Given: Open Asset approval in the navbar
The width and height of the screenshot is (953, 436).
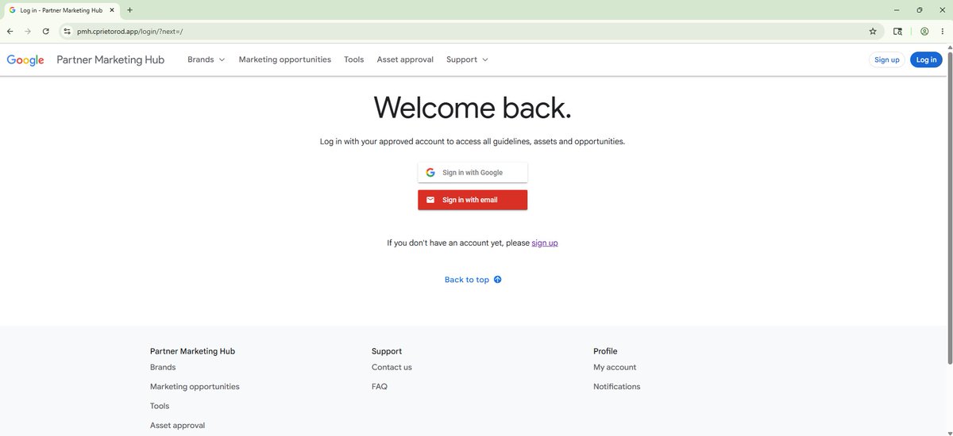Looking at the screenshot, I should pos(405,59).
